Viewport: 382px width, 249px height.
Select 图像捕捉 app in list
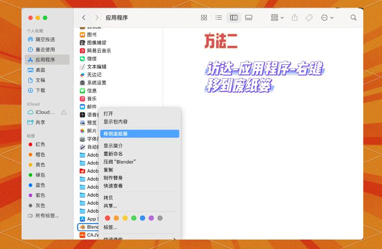point(93,43)
